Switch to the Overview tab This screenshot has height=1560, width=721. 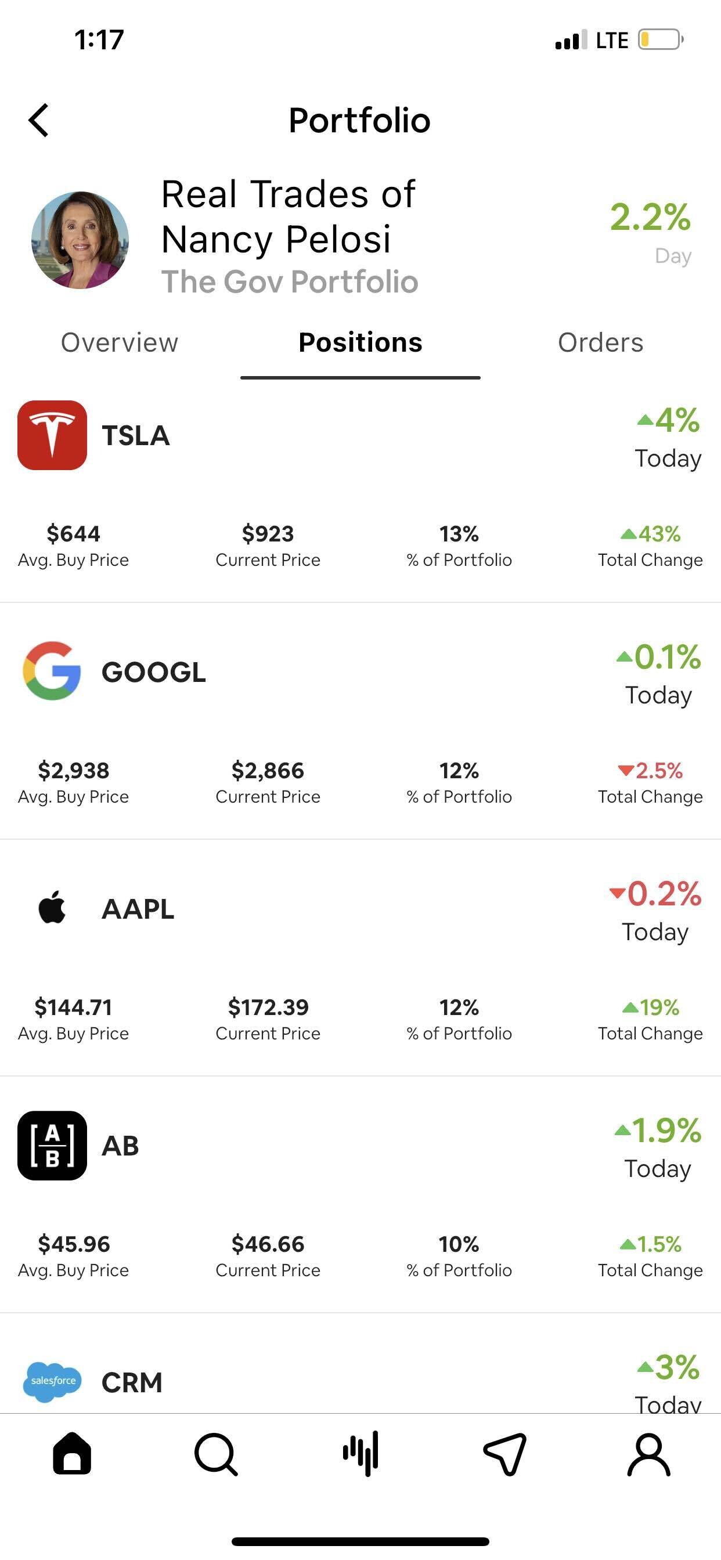pos(120,343)
